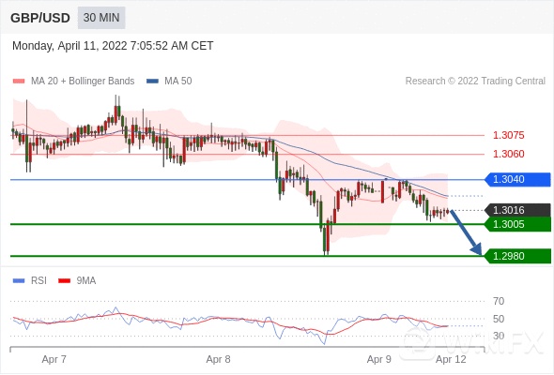The height and width of the screenshot is (375, 554).
Task: Click the red 1.3075 resistance label
Action: (508, 135)
